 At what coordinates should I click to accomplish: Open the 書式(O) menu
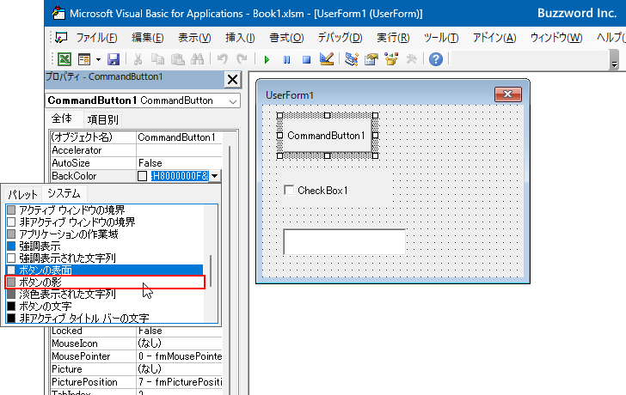pos(286,38)
